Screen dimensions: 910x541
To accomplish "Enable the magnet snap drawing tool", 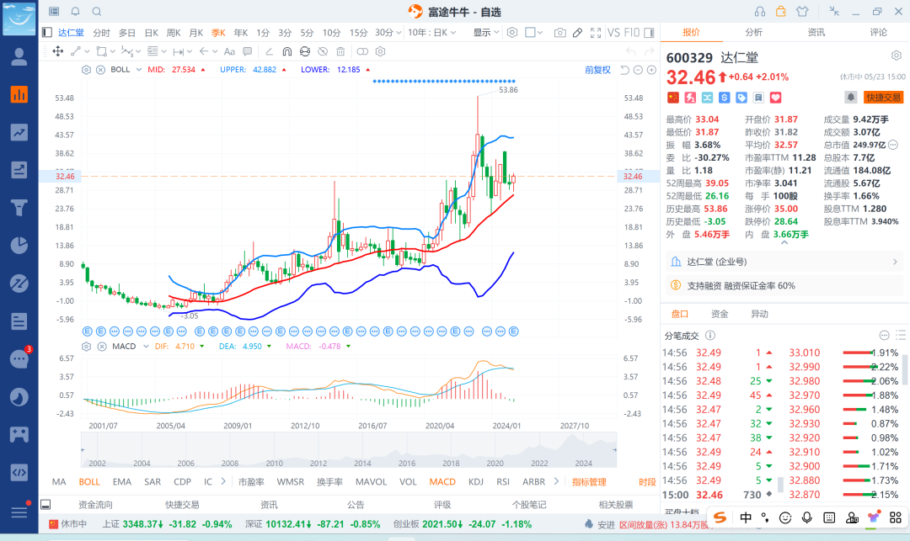I will pos(286,51).
